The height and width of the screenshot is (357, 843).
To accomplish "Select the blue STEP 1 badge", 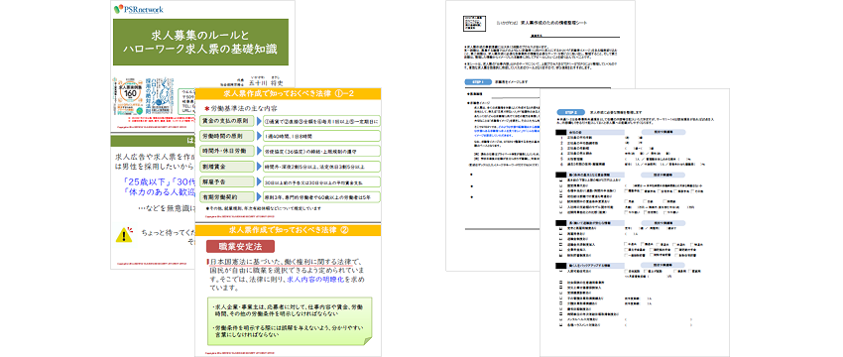I will 477,81.
